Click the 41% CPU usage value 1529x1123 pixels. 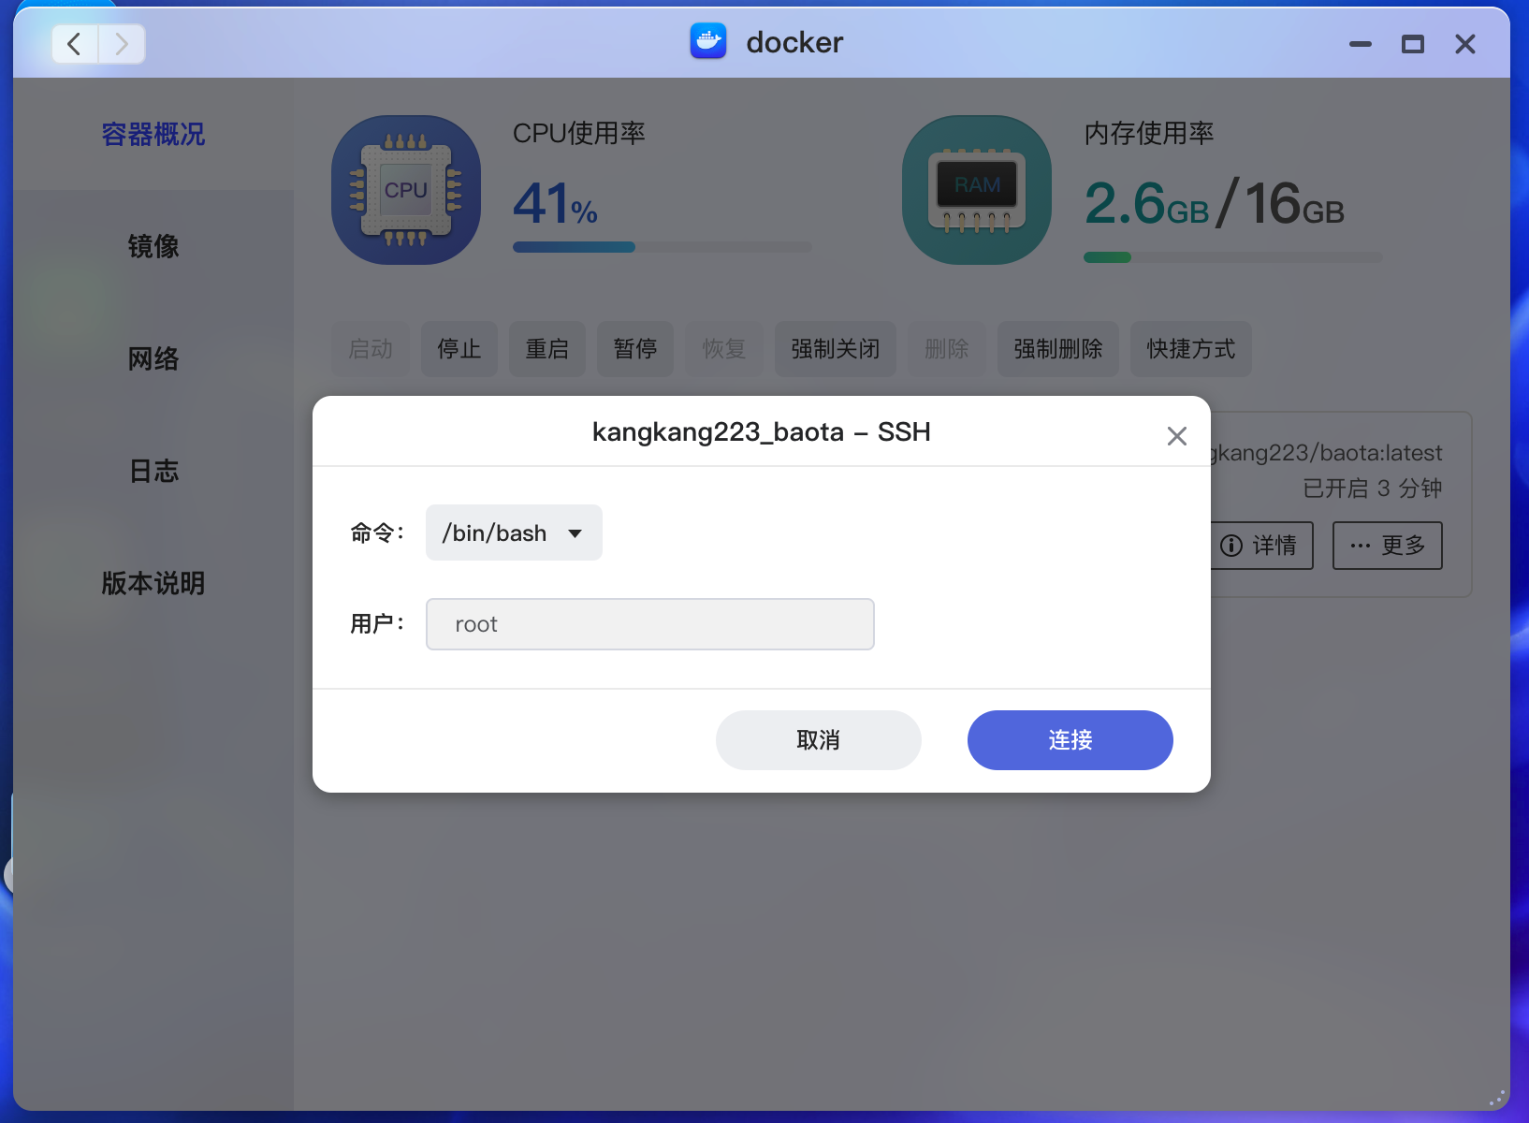pos(555,204)
